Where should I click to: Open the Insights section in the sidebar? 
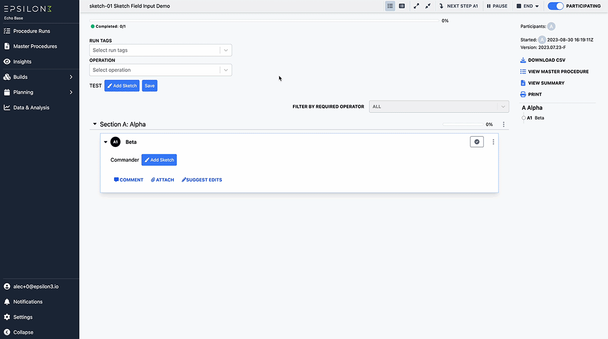tap(22, 61)
